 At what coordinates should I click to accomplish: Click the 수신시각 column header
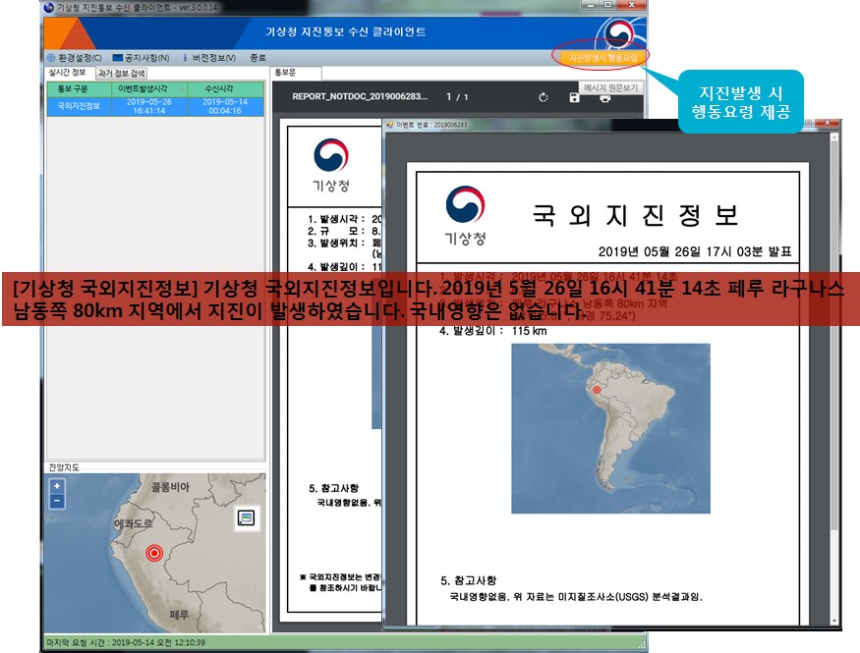click(x=225, y=88)
